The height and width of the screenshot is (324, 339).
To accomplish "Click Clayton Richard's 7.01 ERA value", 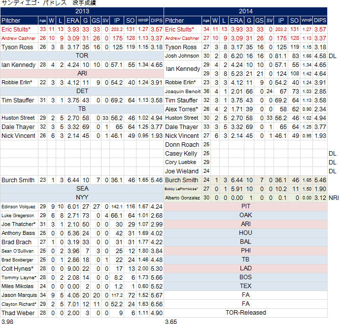I will [x=73, y=304].
